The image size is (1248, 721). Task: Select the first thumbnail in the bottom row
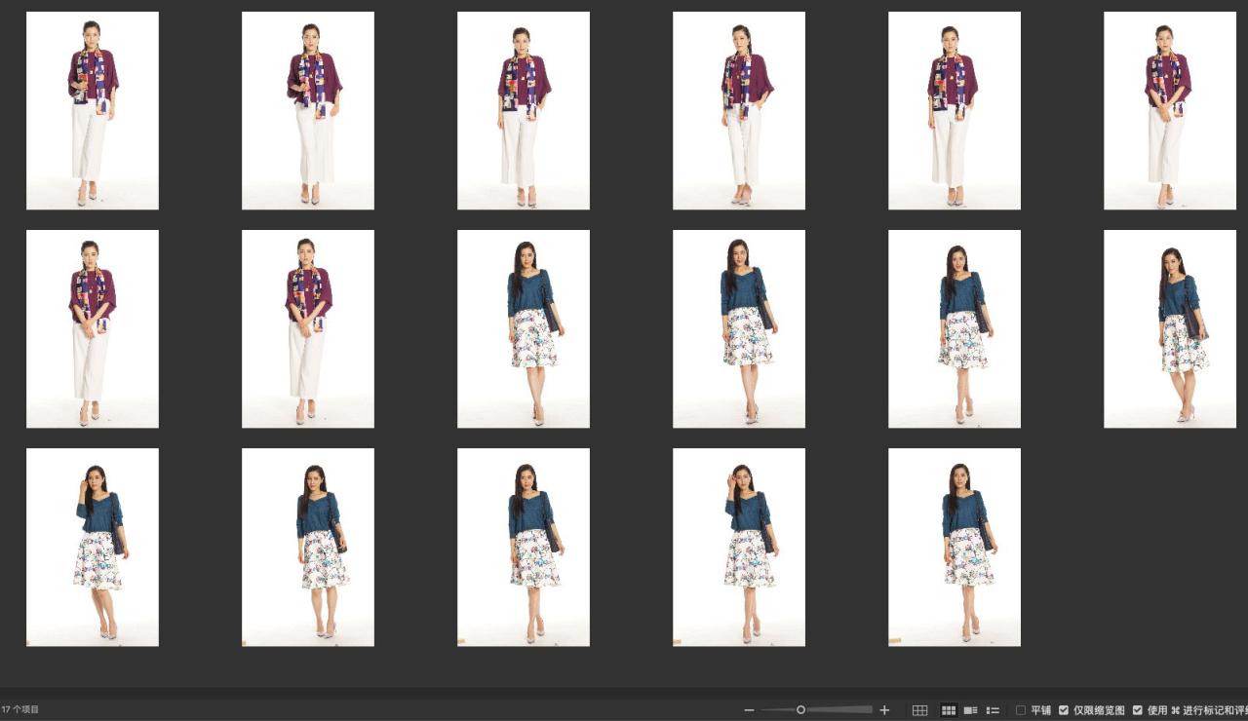[93, 547]
